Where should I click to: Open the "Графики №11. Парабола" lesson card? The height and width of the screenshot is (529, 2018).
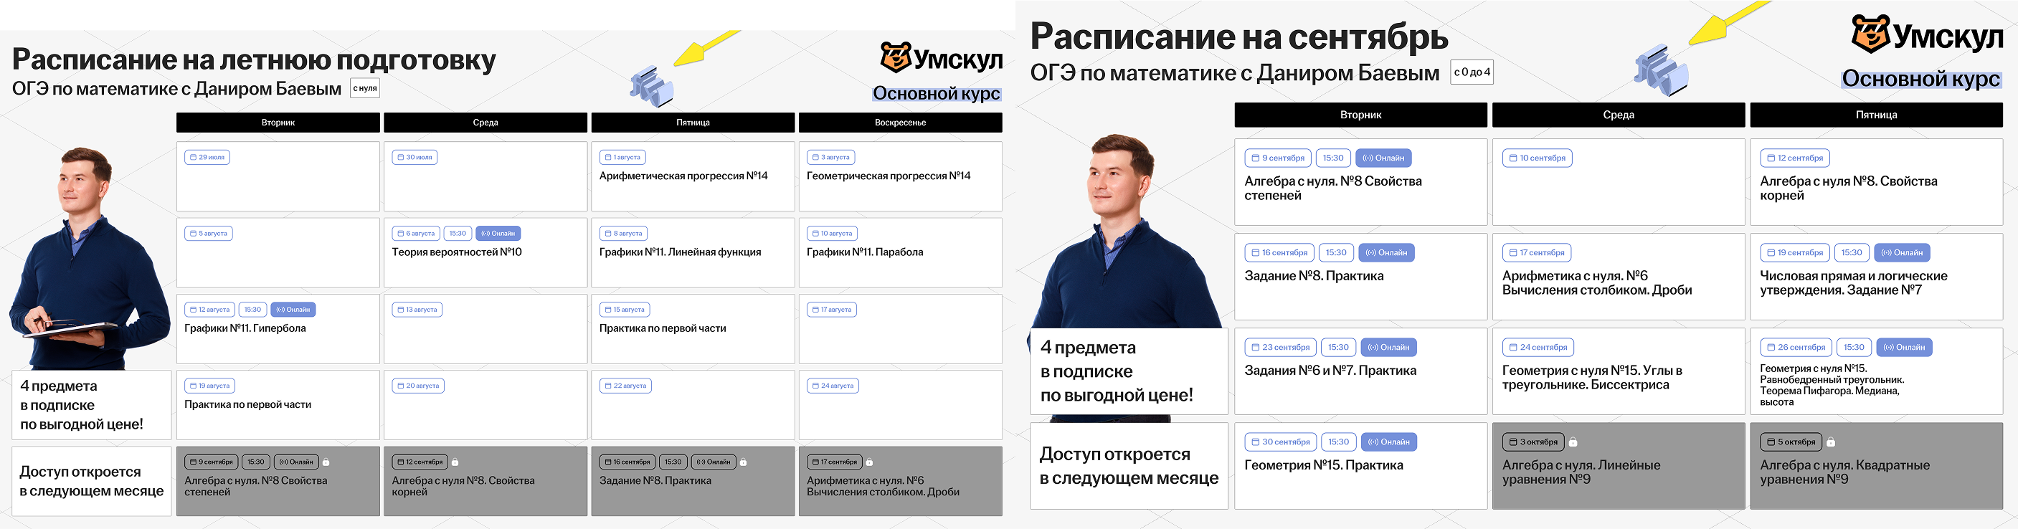(x=899, y=253)
